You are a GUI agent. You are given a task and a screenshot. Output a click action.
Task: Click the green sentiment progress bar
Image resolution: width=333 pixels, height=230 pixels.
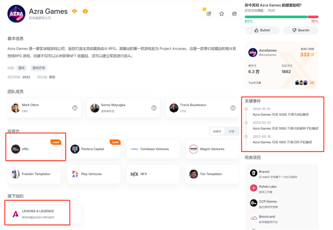click(x=276, y=17)
